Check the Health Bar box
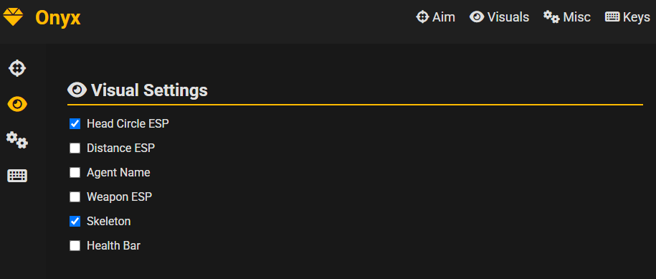Image resolution: width=656 pixels, height=279 pixels. coord(75,245)
